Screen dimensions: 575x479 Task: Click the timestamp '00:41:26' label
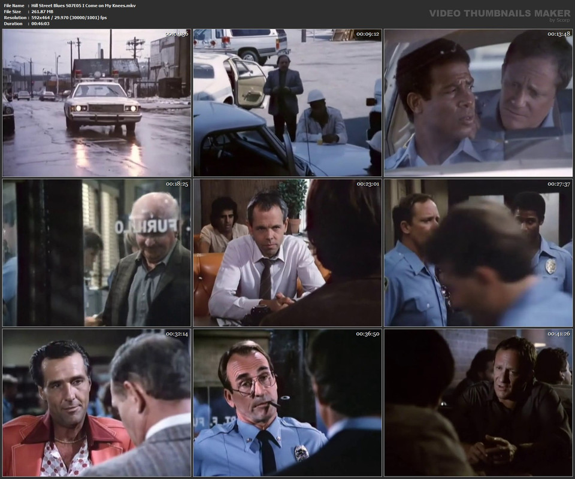559,334
